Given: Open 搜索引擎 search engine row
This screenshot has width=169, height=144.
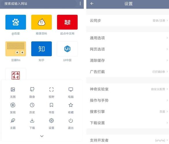Looking at the screenshot, I should point(128,112).
